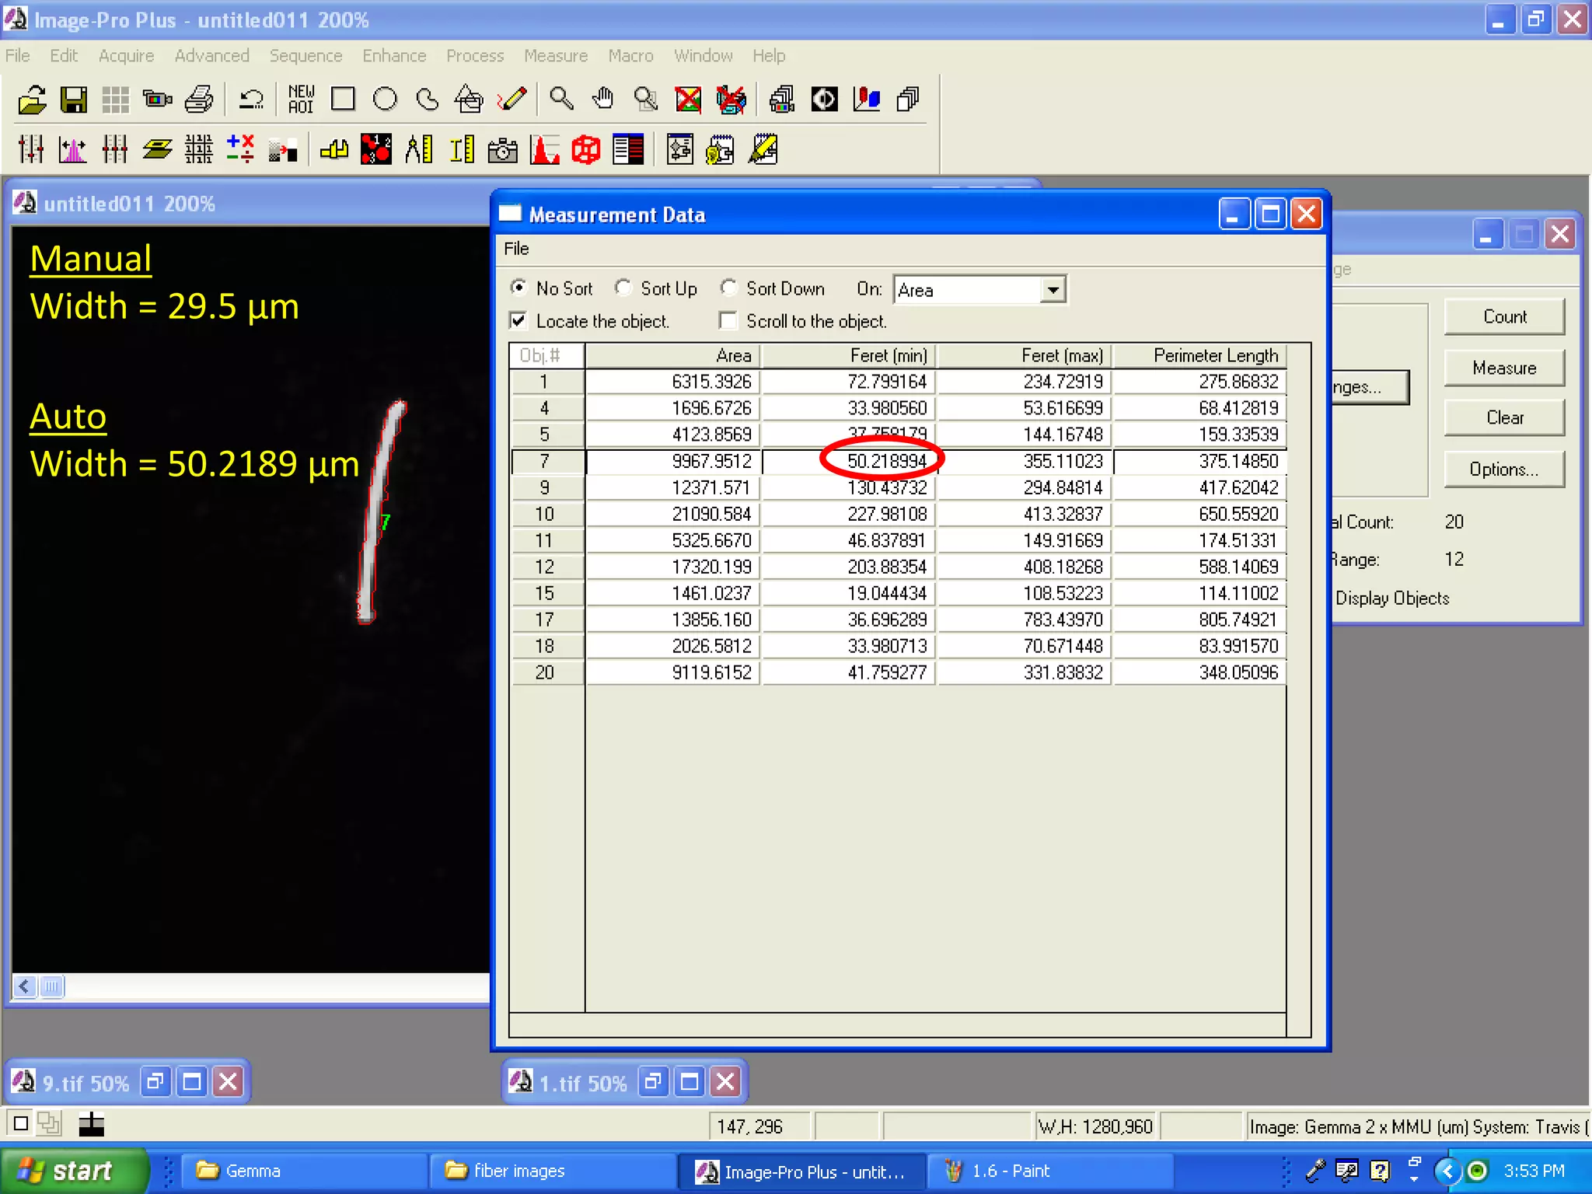The width and height of the screenshot is (1592, 1194).
Task: Click the red histogram chart icon
Action: pyautogui.click(x=545, y=149)
